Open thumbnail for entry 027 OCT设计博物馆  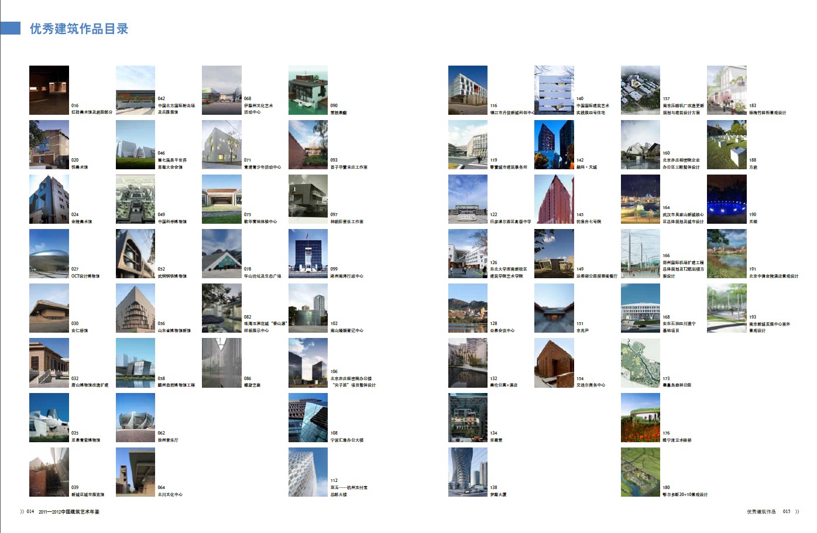pos(49,254)
